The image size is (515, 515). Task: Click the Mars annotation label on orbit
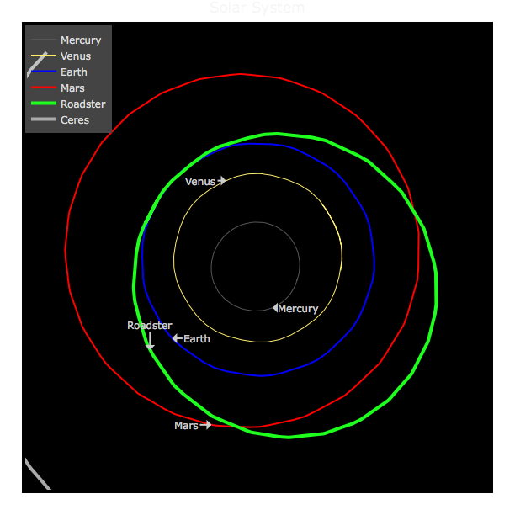pos(186,425)
